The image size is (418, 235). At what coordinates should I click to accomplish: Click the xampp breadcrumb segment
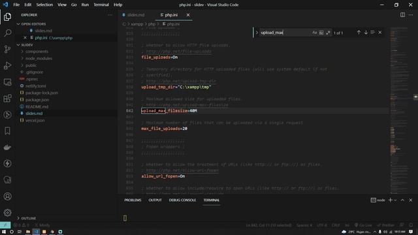(137, 24)
